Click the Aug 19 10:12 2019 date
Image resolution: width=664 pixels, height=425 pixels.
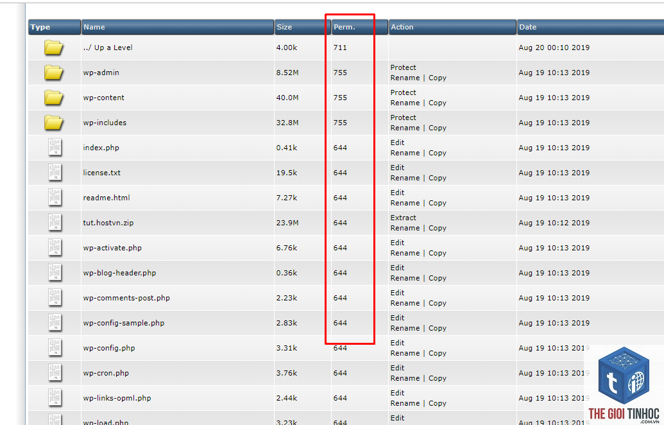554,223
